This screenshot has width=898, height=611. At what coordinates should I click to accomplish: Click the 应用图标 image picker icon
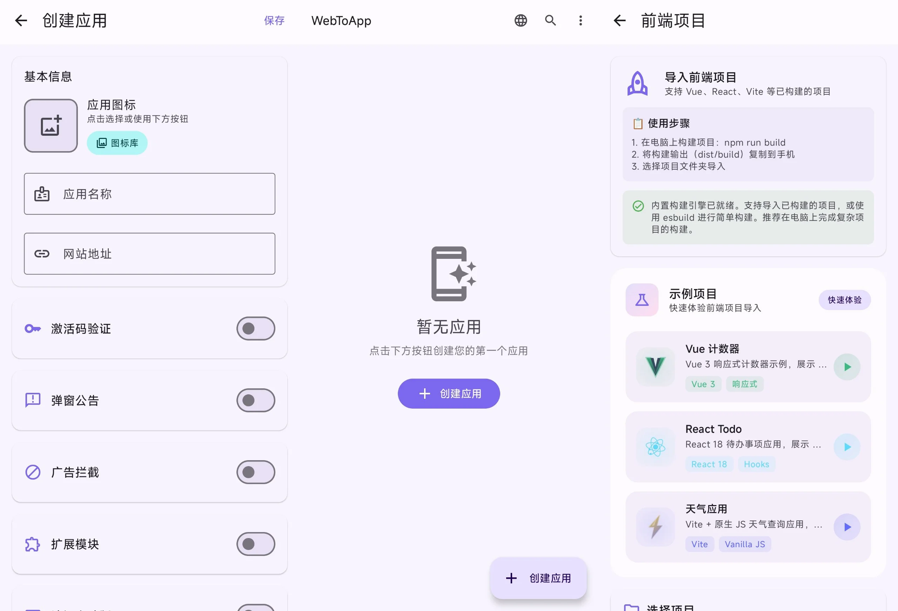[51, 126]
